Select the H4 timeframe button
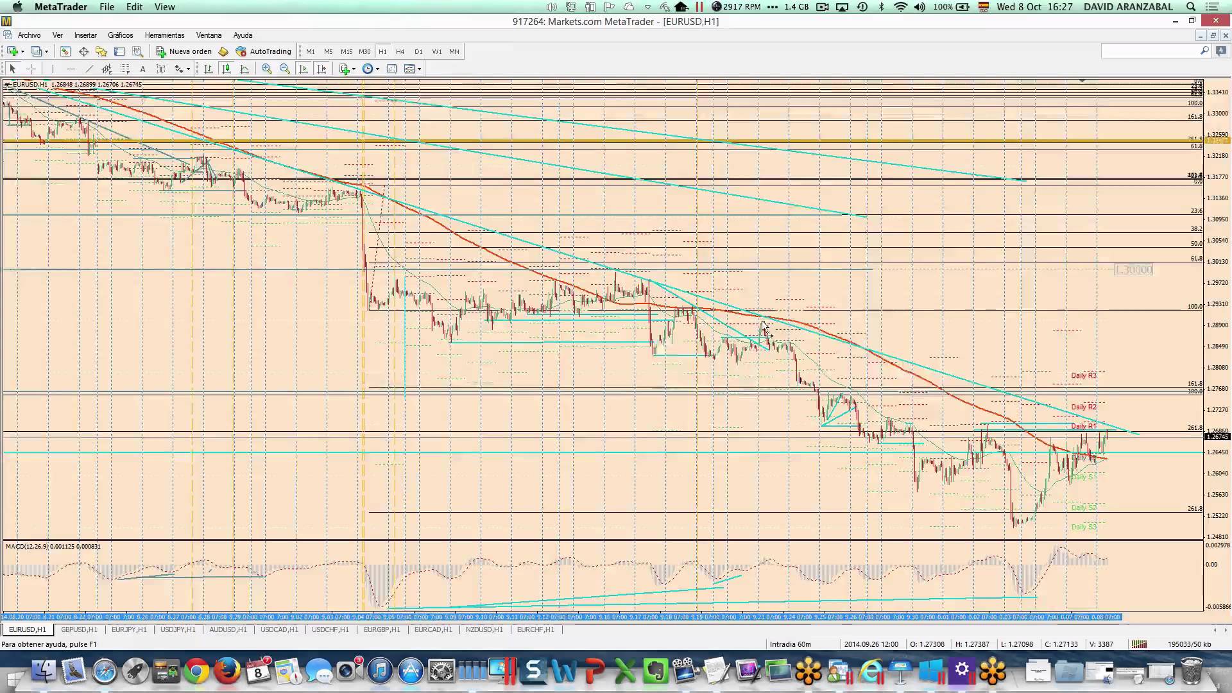The width and height of the screenshot is (1232, 693). click(x=400, y=51)
